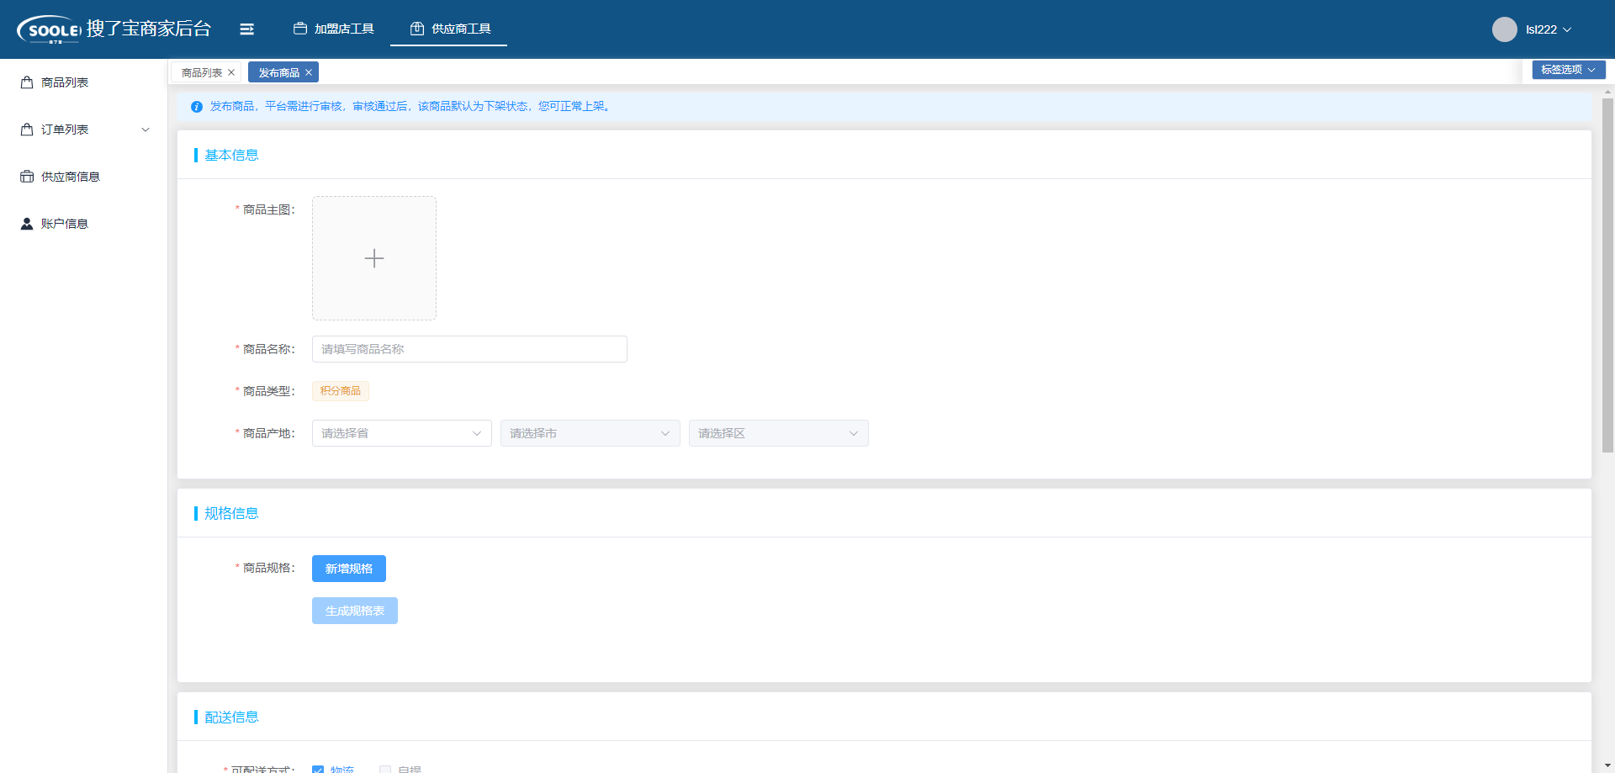Click the 搜了宝商家后台 title text

pyautogui.click(x=149, y=29)
